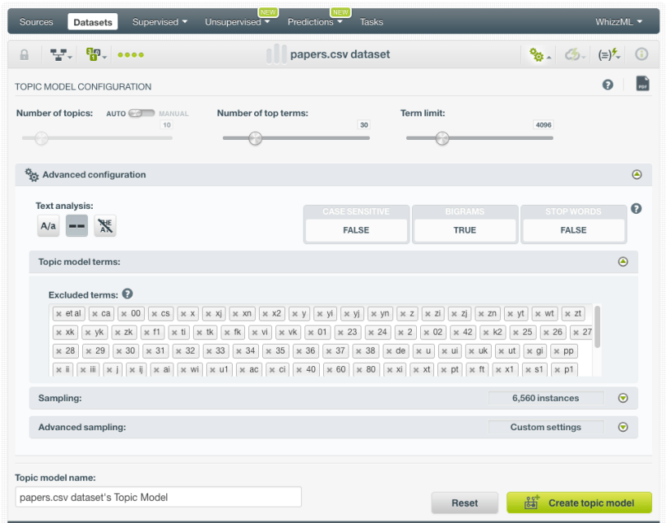Screen dimensions: 666x523
Task: Click the Excluded terms help icon
Action: (127, 294)
